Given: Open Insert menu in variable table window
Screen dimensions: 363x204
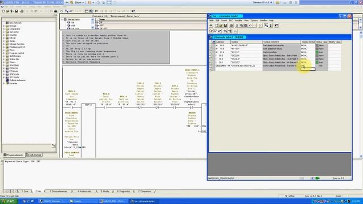Looking at the screenshot, I should tap(224, 20).
